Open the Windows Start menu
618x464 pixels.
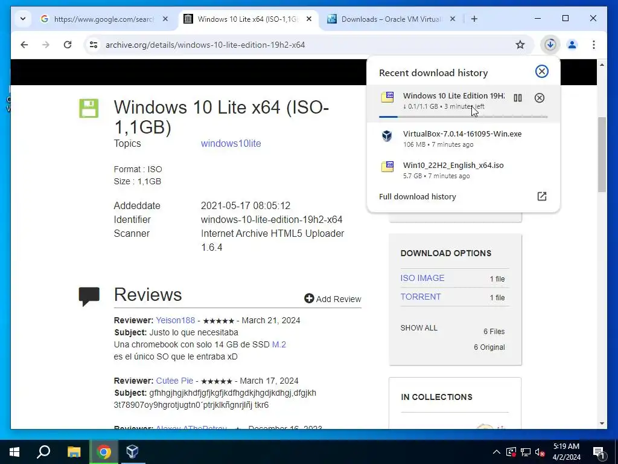[x=14, y=452]
